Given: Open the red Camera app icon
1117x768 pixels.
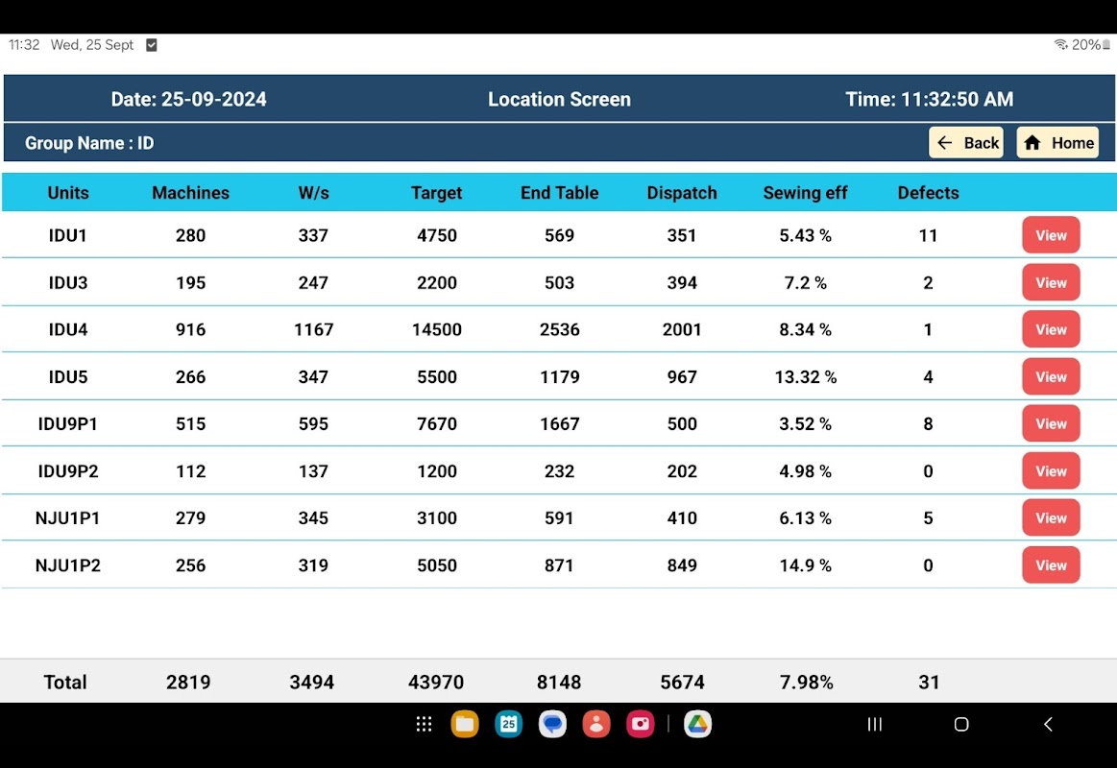Looking at the screenshot, I should click(640, 724).
